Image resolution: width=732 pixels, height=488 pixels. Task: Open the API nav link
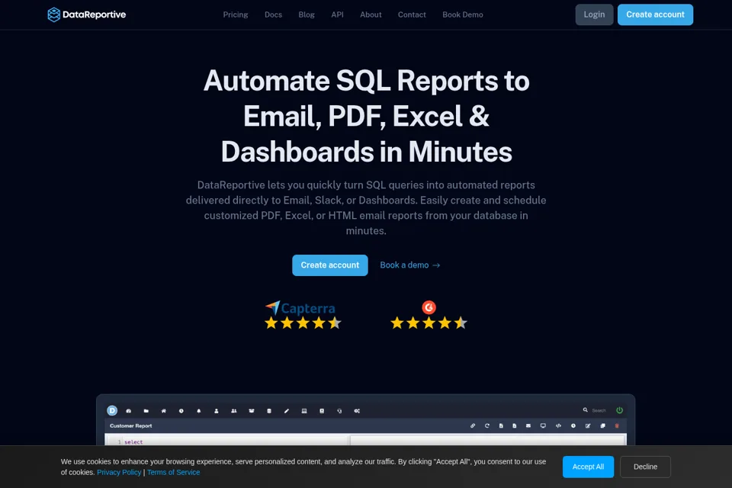(337, 14)
